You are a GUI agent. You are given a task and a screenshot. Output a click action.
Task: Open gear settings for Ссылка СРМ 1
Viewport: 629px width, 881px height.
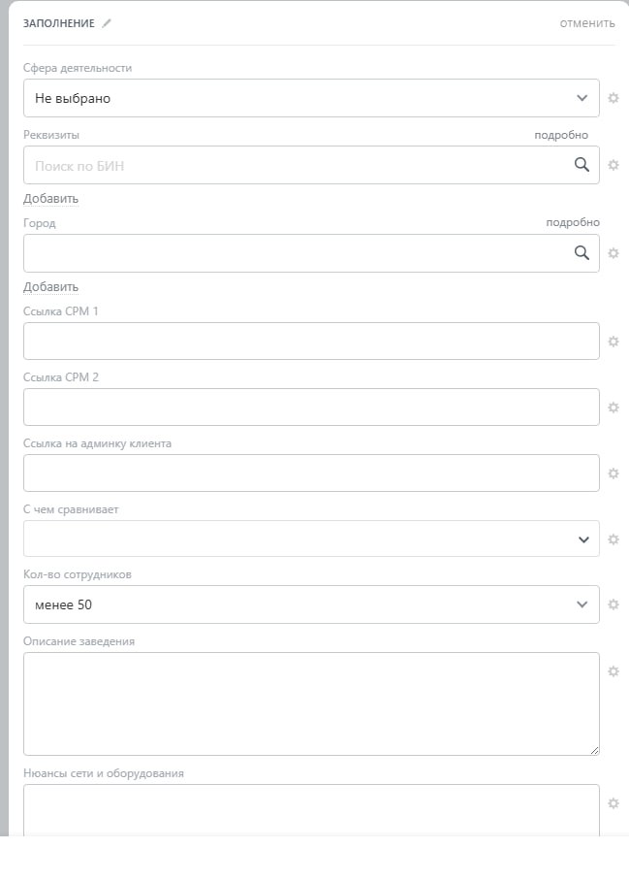coord(613,342)
